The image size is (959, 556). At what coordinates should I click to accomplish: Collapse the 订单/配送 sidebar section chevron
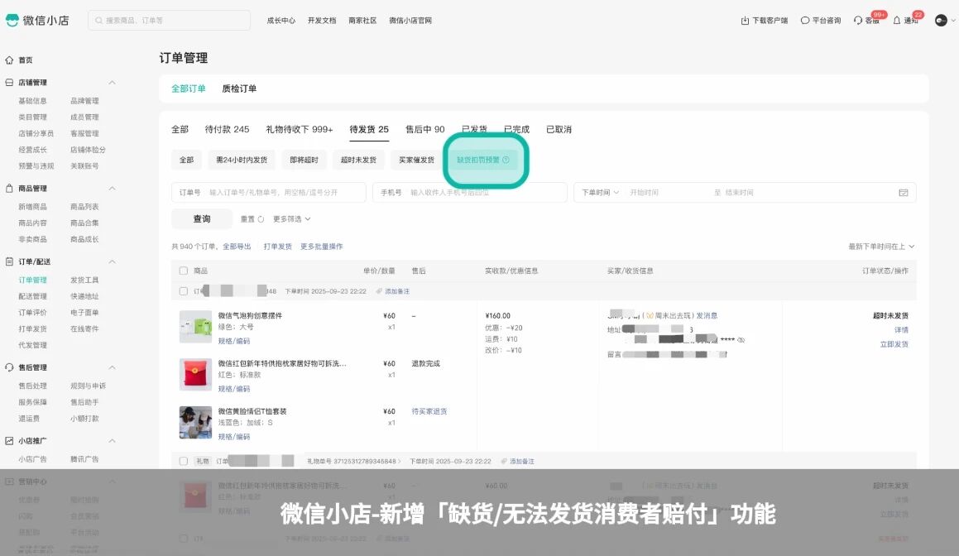(112, 261)
